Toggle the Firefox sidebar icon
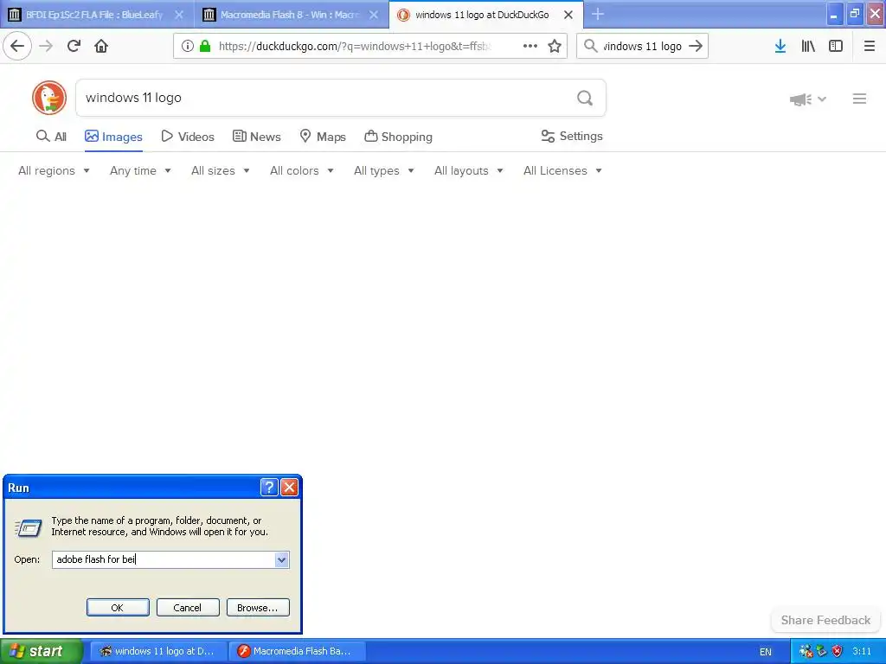The height and width of the screenshot is (664, 886). pyautogui.click(x=836, y=47)
